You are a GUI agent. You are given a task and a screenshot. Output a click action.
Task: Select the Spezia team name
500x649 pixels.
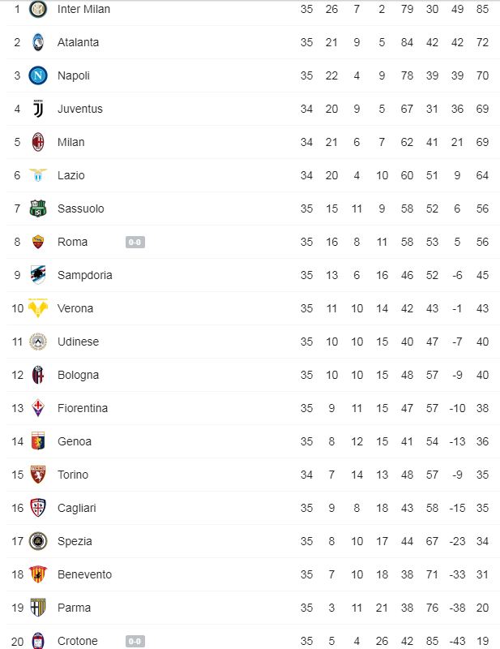[75, 541]
